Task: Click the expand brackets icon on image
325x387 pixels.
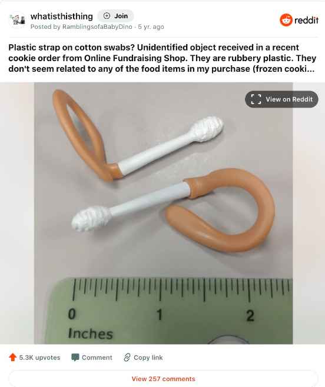Action: point(256,99)
